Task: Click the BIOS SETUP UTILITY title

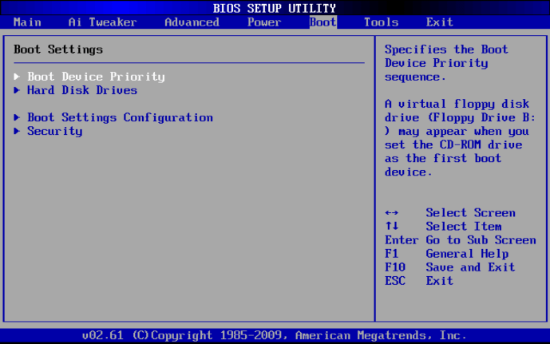Action: coord(275,8)
